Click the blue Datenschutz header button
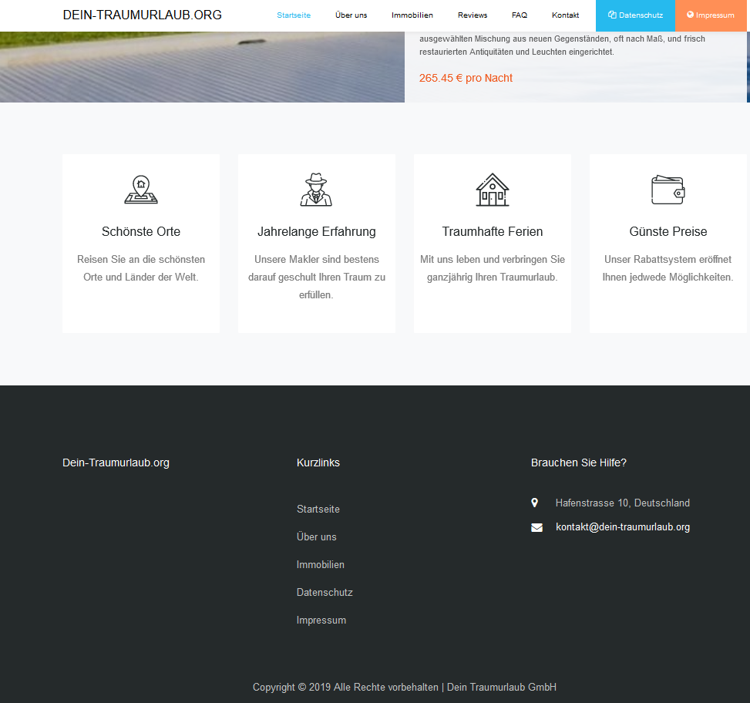This screenshot has height=703, width=750. click(x=635, y=15)
